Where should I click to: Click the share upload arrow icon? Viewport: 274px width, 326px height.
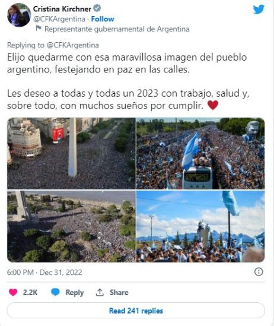tap(100, 292)
